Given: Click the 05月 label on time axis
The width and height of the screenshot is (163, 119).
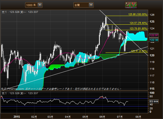Looking at the screenshot, I should [x=85, y=117].
